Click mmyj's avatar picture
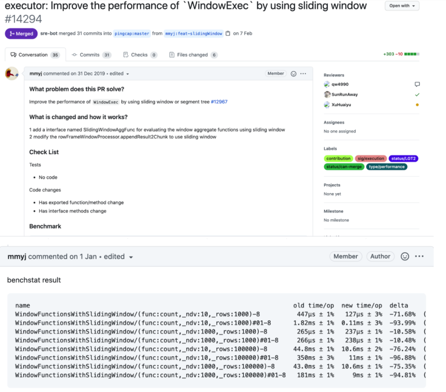 tap(12, 74)
